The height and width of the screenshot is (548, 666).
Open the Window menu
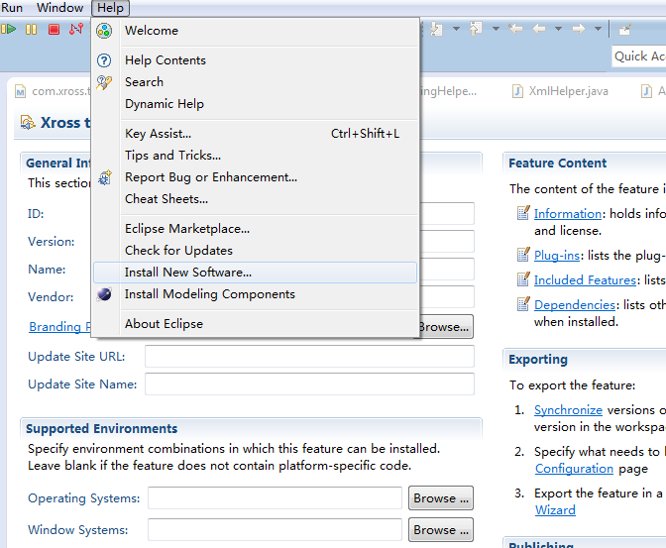pyautogui.click(x=59, y=8)
